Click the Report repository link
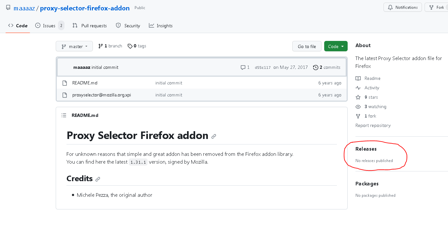Image resolution: width=448 pixels, height=225 pixels. [373, 125]
